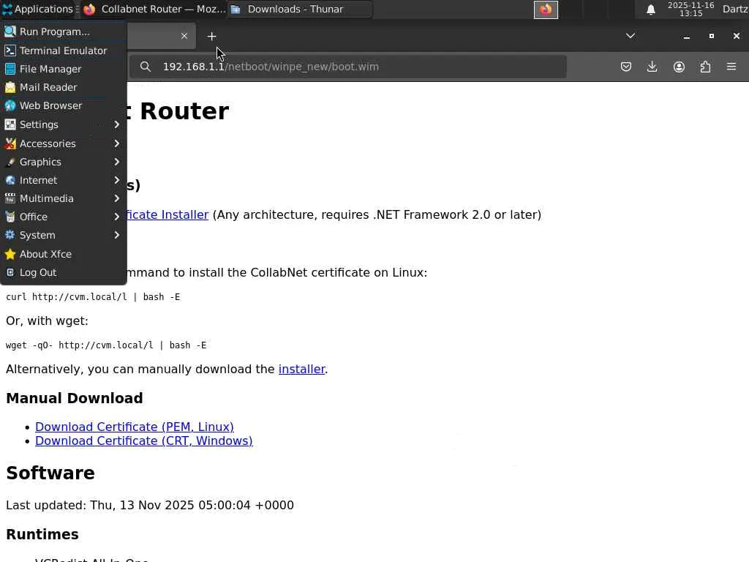The height and width of the screenshot is (562, 749).
Task: Click the Log Out icon
Action: coord(10,272)
